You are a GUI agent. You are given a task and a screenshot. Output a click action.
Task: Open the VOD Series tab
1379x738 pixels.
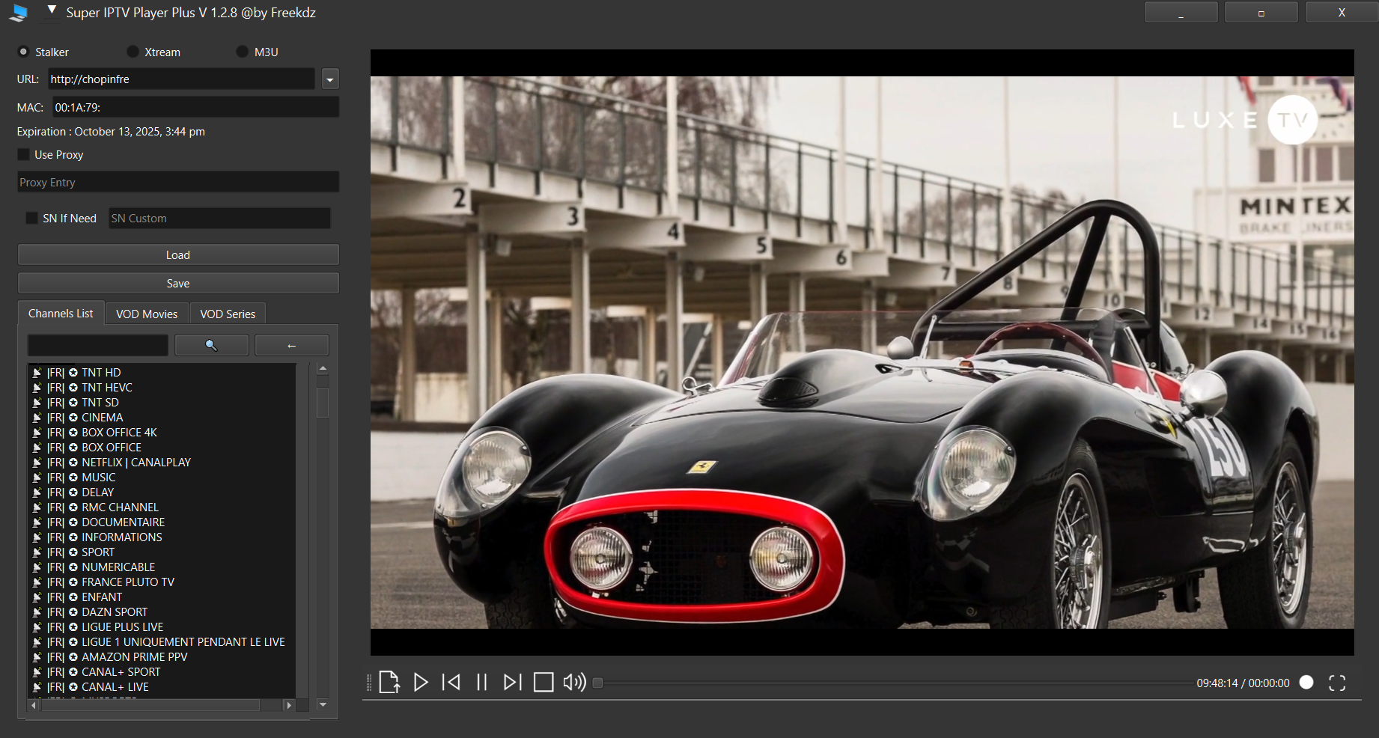[x=228, y=314]
